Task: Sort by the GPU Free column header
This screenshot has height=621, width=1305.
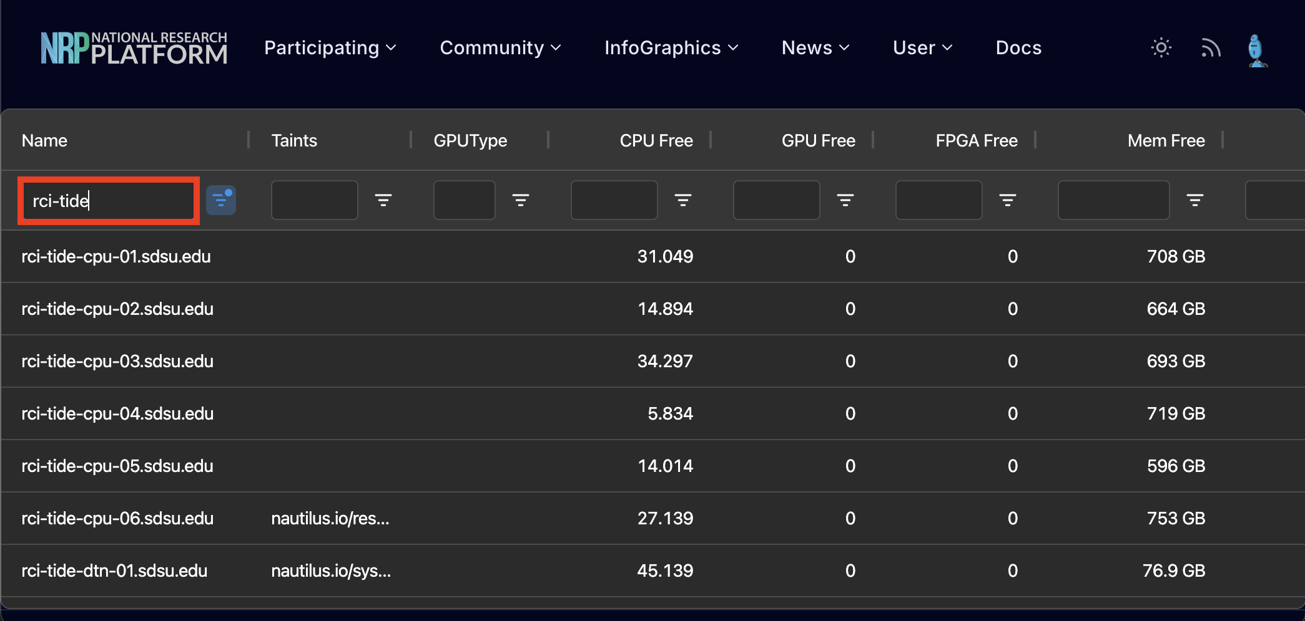Action: point(819,140)
